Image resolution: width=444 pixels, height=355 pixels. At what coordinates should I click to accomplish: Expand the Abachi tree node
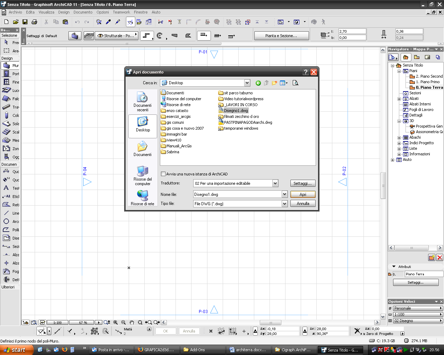click(x=399, y=138)
